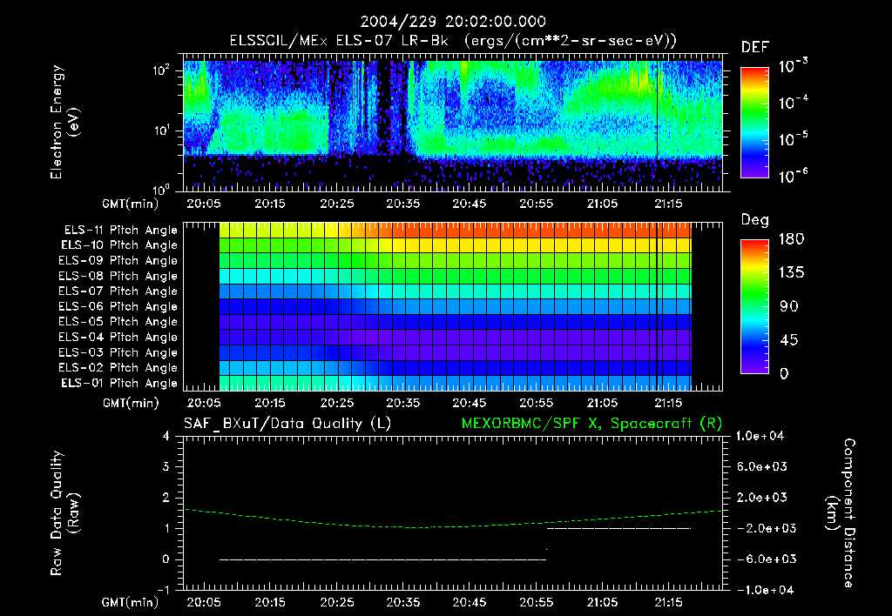Click the 10^-3 value on the DEF scale
Image resolution: width=892 pixels, height=616 pixels.
[793, 66]
